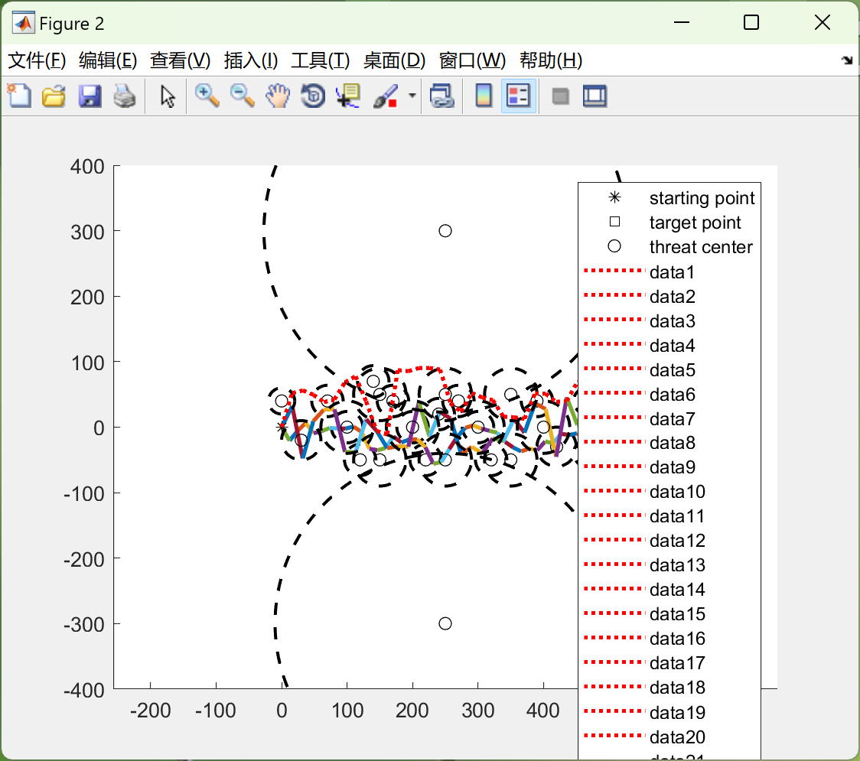Image resolution: width=860 pixels, height=761 pixels.
Task: Click the Link Plot icon
Action: pos(442,96)
